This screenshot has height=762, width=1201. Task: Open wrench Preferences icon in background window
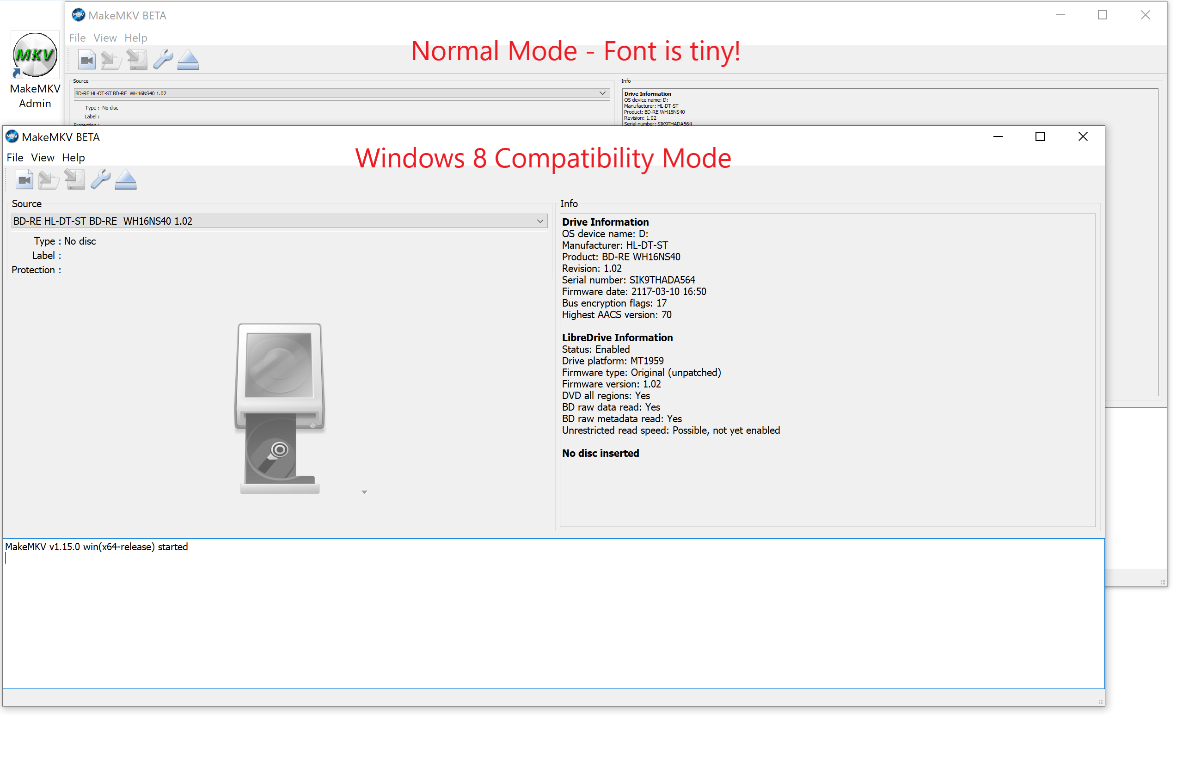tap(163, 60)
